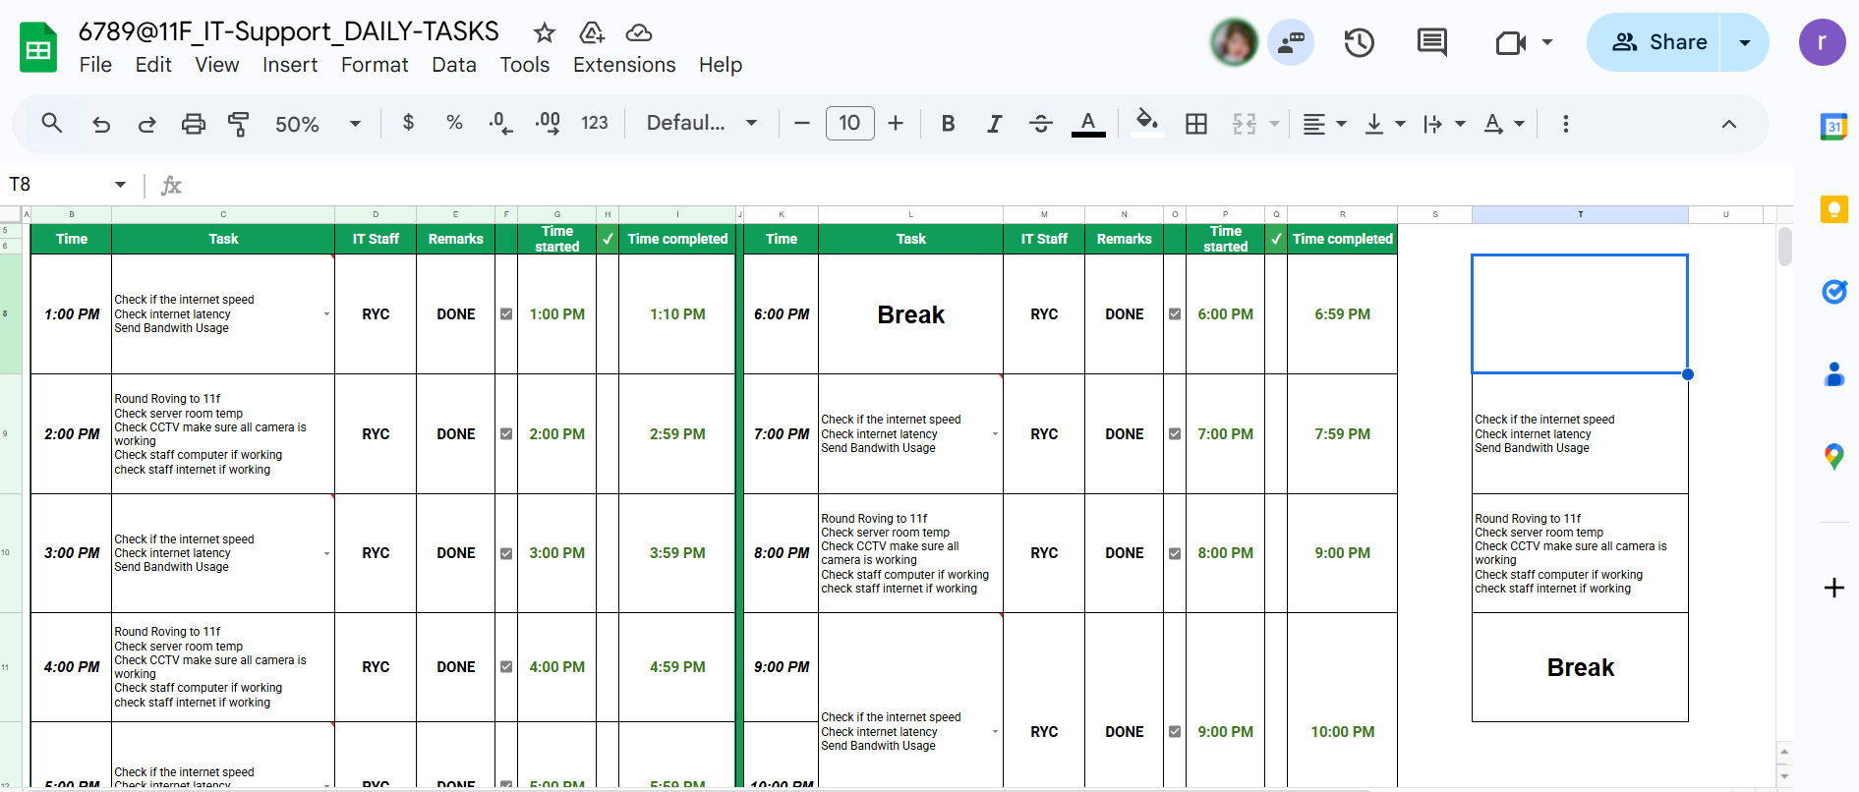This screenshot has width=1859, height=792.
Task: Open the fill color picker
Action: [1146, 123]
